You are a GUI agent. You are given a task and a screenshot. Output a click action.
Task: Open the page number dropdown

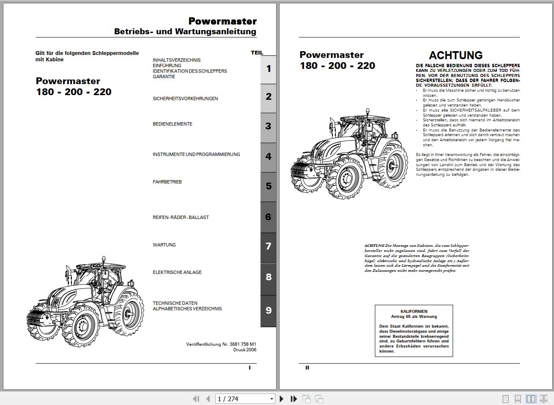(272, 399)
